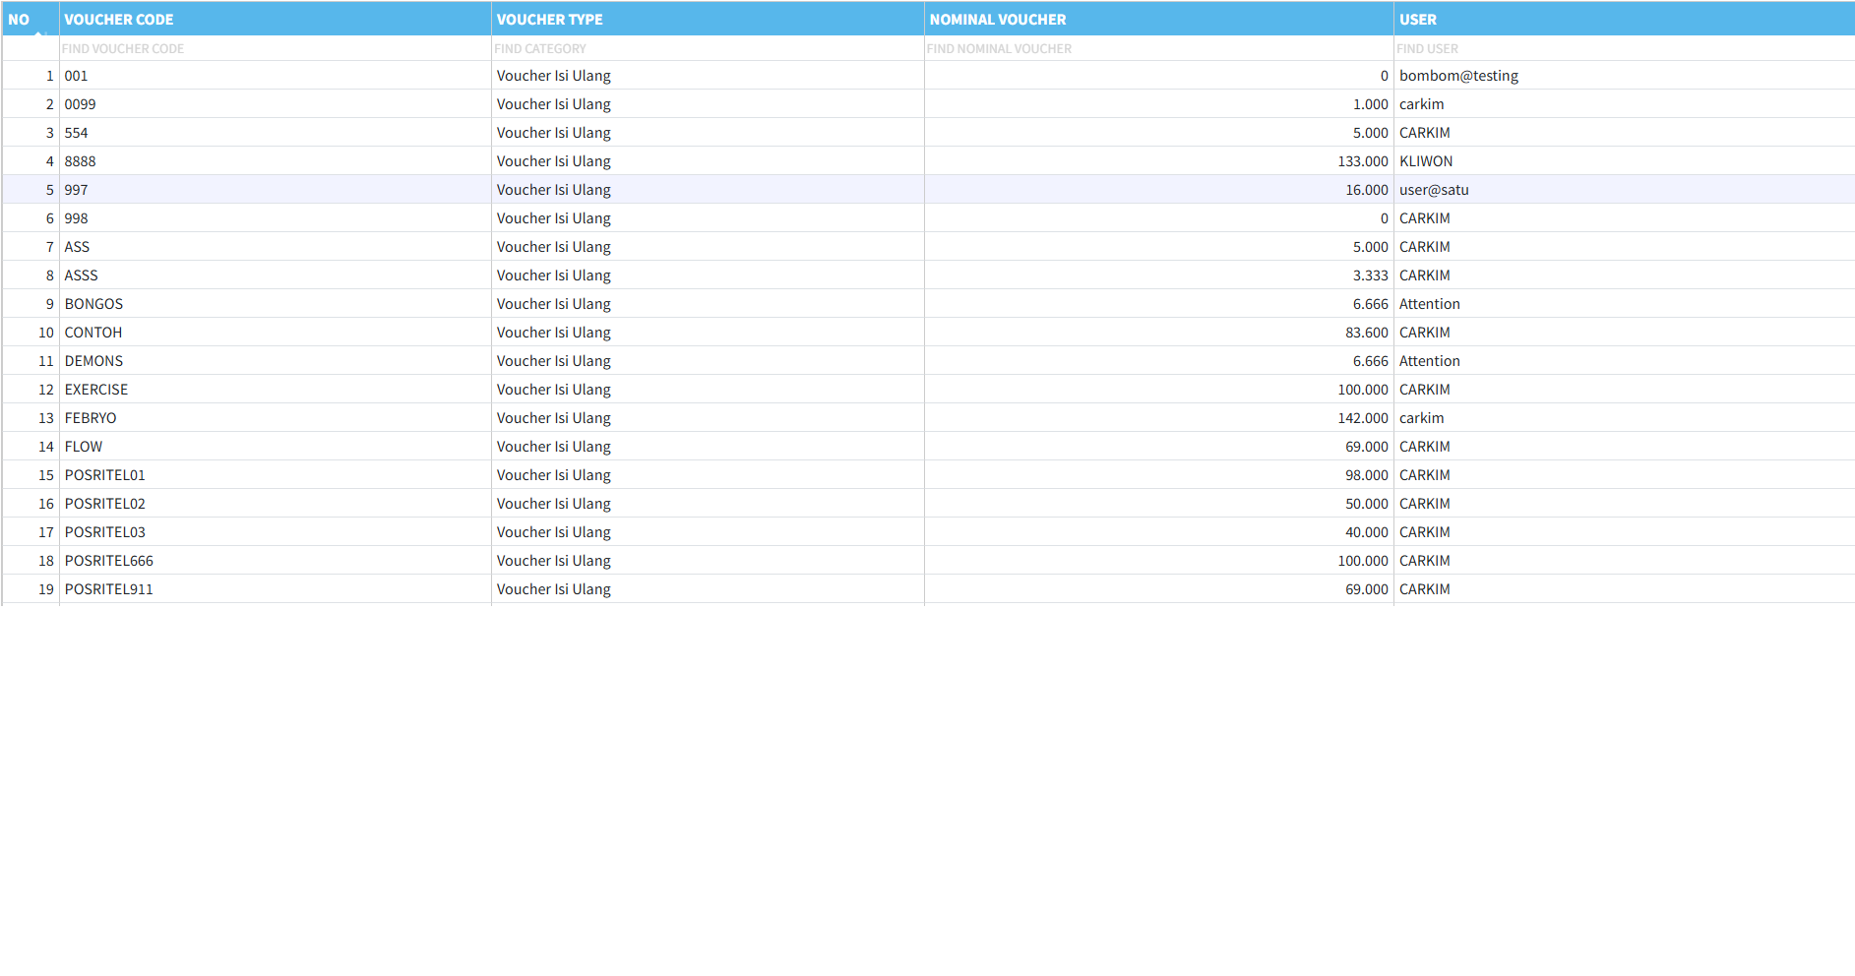Select voucher code BONGOS cell
The image size is (1855, 976).
(276, 304)
